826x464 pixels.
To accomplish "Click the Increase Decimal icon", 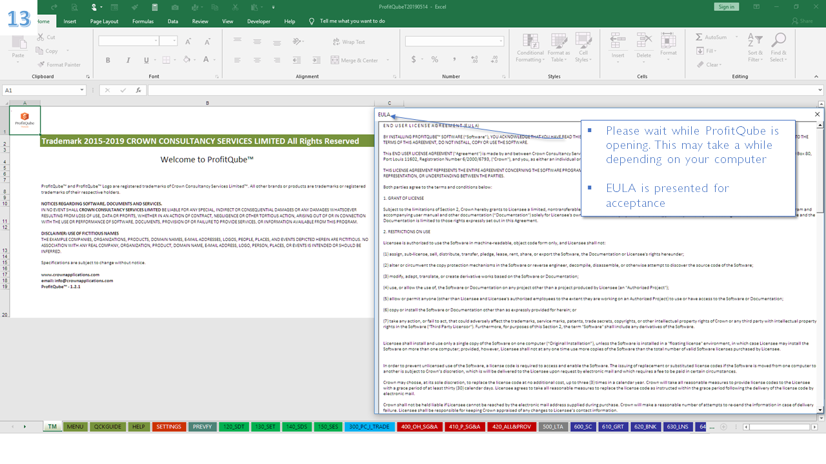I will [x=473, y=59].
